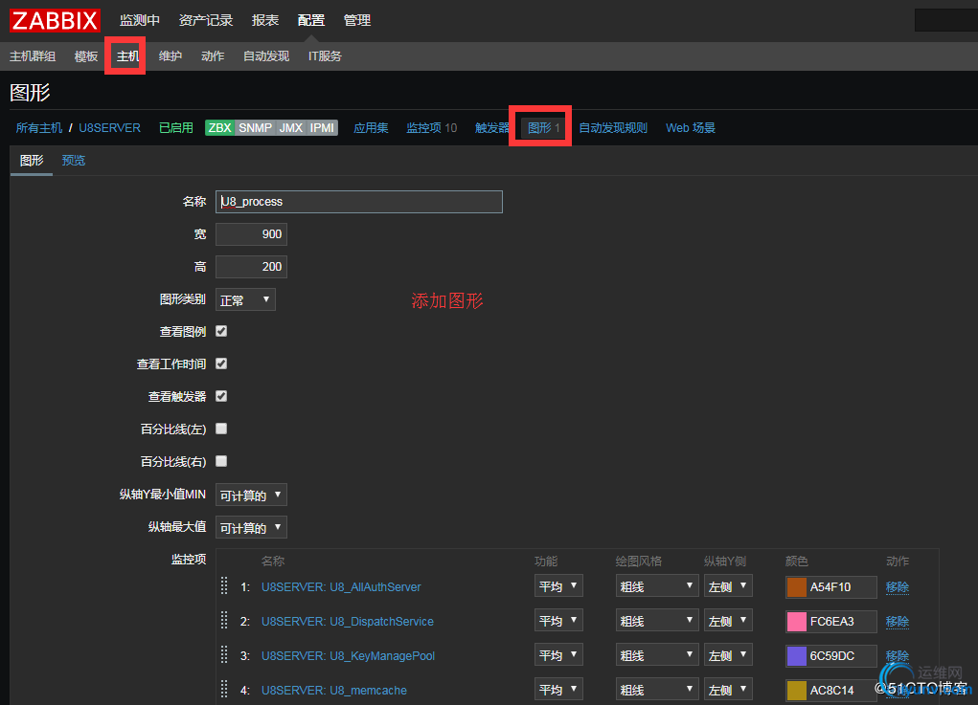
Task: Open 绘图风格 dropdown for U8_memcache
Action: (657, 689)
